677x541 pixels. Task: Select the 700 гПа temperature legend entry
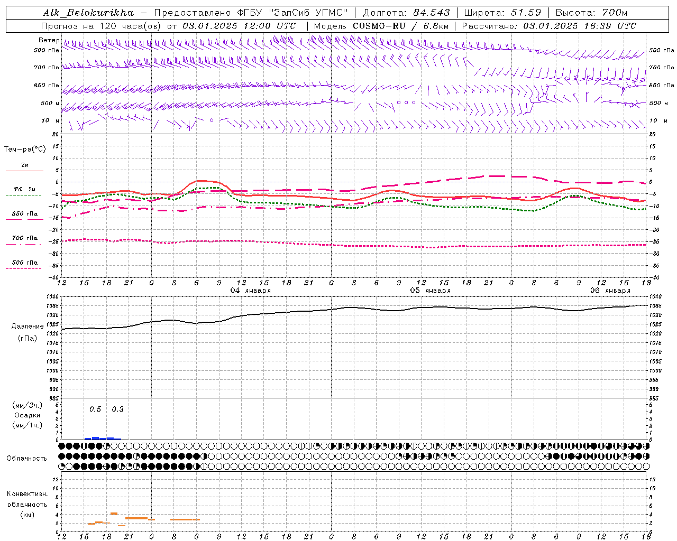pos(24,238)
